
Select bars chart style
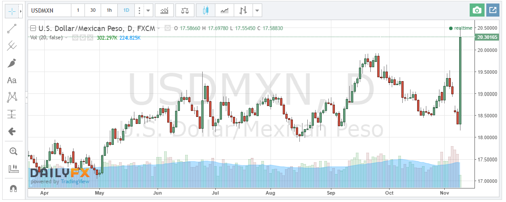click(x=243, y=10)
